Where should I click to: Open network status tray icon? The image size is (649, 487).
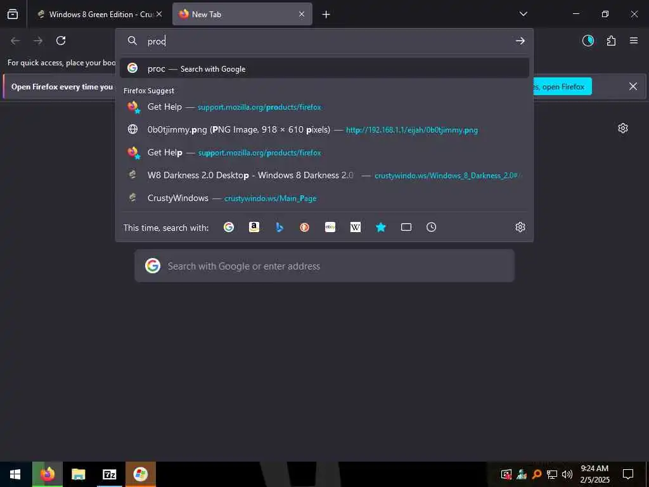click(552, 474)
